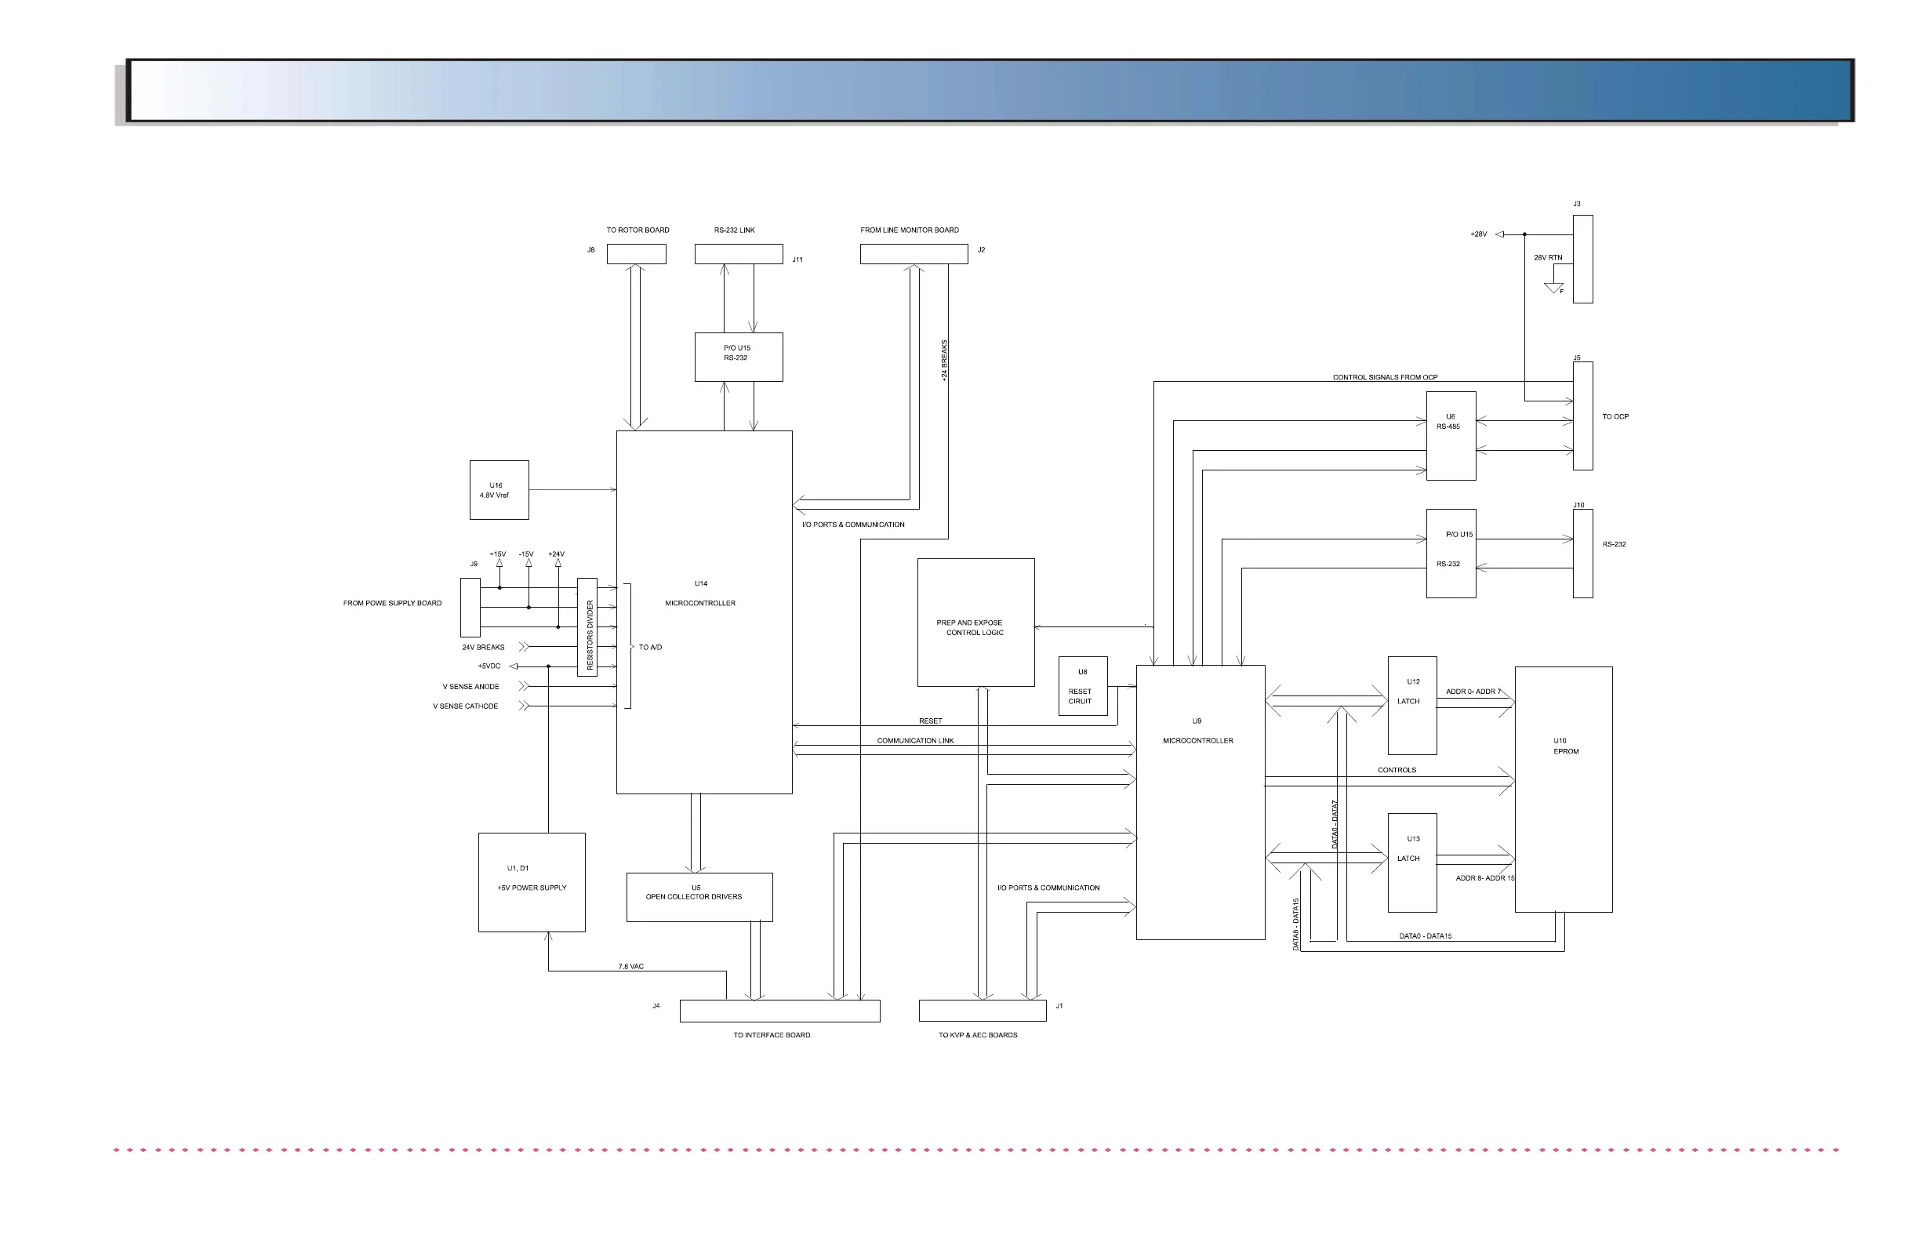Screen dimensions: 1918x1242
Task: Select the U6 RS-485 block
Action: pyautogui.click(x=1451, y=435)
